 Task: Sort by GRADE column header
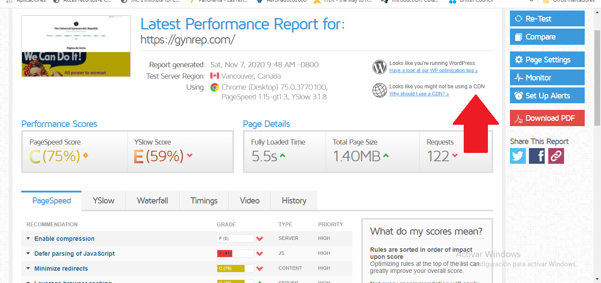coord(226,225)
